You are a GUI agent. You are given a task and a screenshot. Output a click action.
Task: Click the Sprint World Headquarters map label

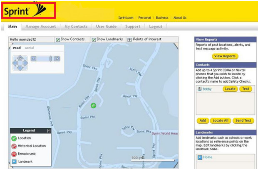(x=165, y=133)
